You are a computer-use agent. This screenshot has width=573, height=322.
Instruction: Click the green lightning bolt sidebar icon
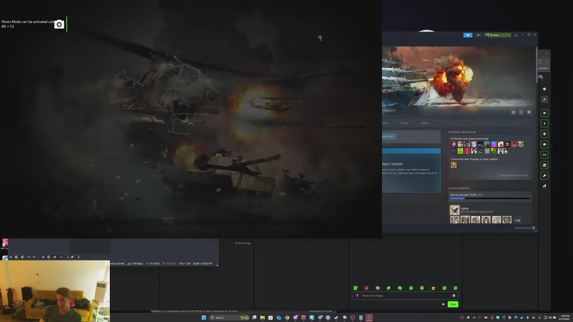point(544,123)
